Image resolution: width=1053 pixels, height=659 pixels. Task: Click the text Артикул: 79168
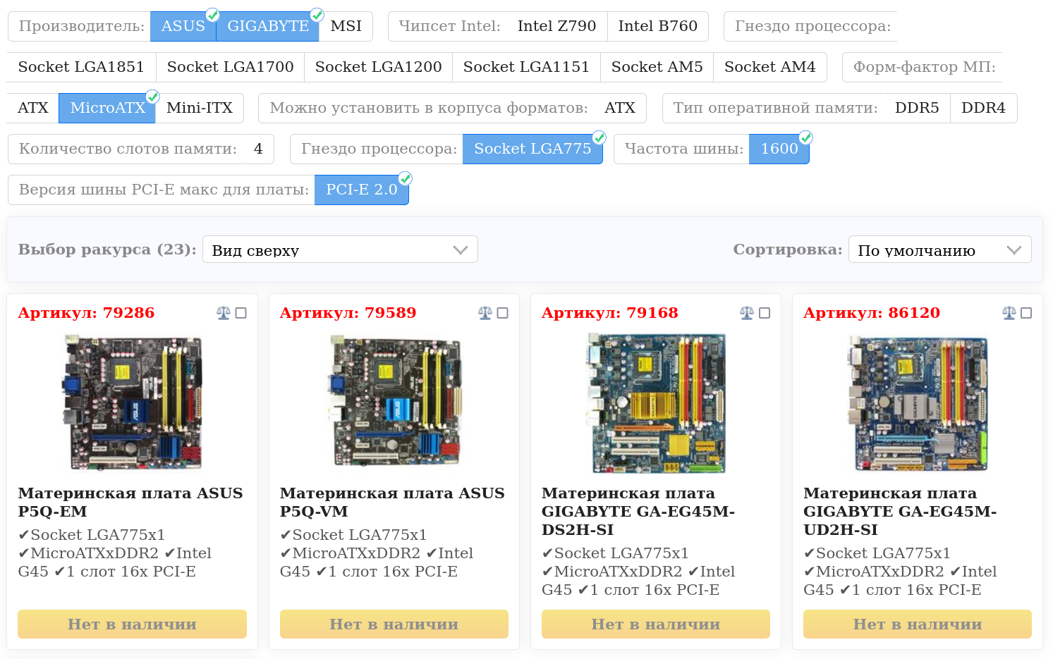click(x=609, y=313)
